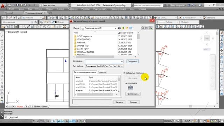Create new folder in file dialog
Viewport: 224px width, 126px height.
[x=127, y=28]
